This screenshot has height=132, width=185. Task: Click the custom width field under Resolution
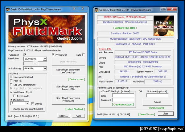[x=28, y=63]
